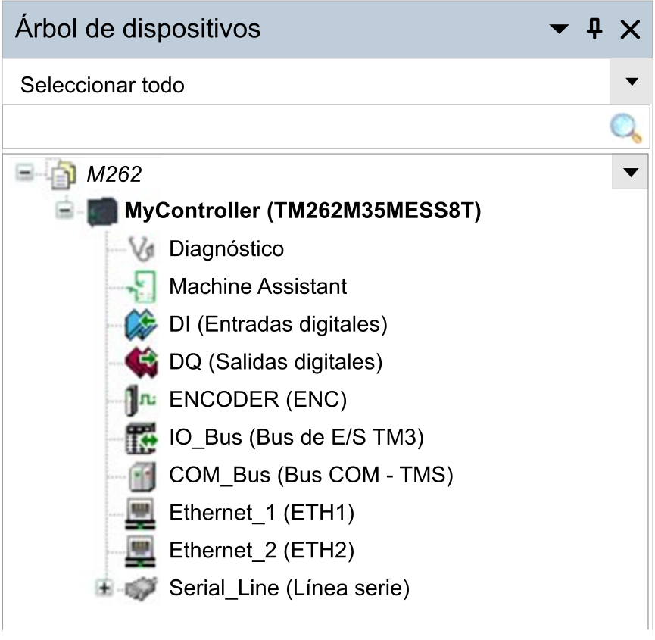Click the Ethernet_1 port icon
Image resolution: width=655 pixels, height=640 pixels.
click(x=140, y=514)
